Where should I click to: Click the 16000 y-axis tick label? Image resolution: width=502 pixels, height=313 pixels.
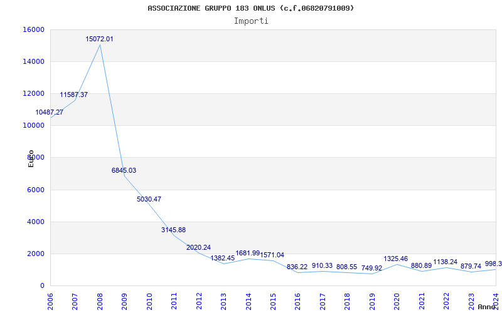pos(34,29)
